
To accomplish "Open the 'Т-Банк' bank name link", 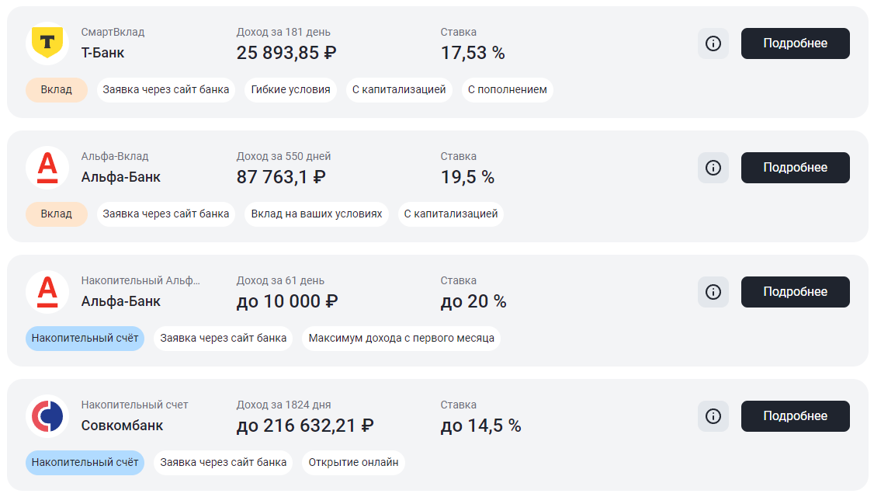I will point(102,53).
